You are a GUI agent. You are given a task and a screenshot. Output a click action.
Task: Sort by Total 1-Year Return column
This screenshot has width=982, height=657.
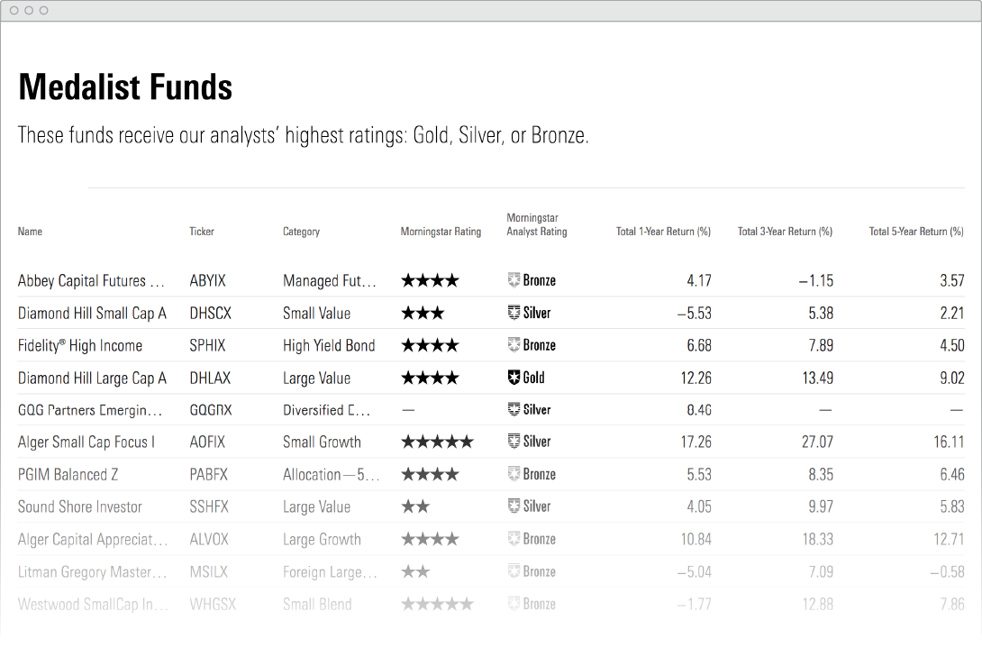pyautogui.click(x=663, y=232)
